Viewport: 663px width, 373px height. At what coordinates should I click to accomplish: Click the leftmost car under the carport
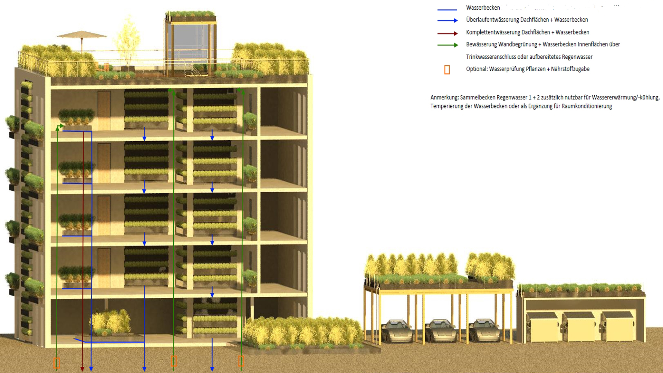(397, 331)
